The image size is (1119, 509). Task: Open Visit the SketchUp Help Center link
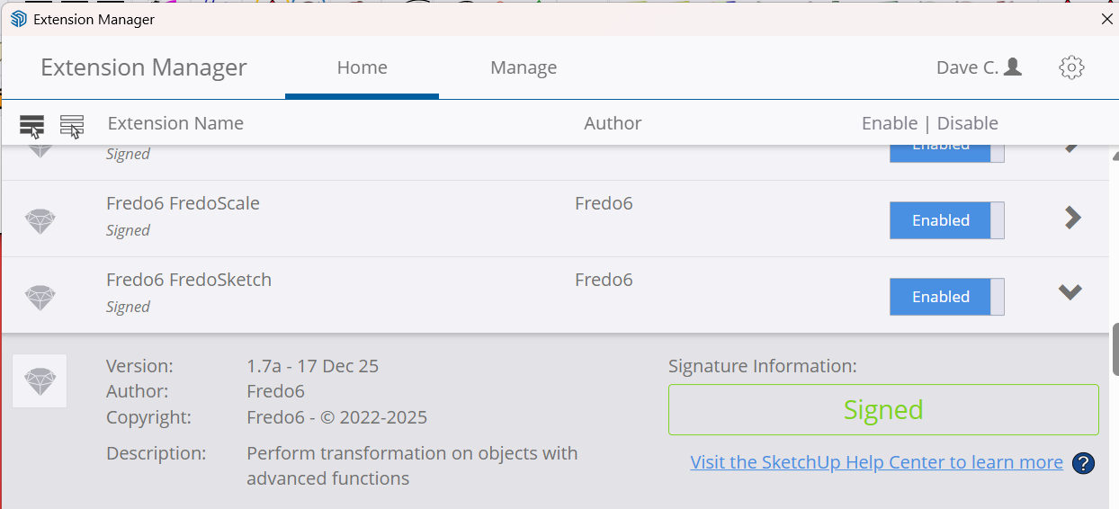[876, 462]
